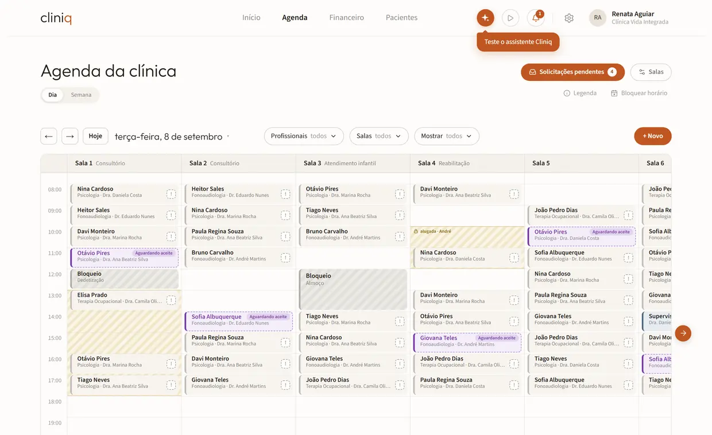Switch to Semana view
The image size is (712, 435).
click(x=81, y=95)
